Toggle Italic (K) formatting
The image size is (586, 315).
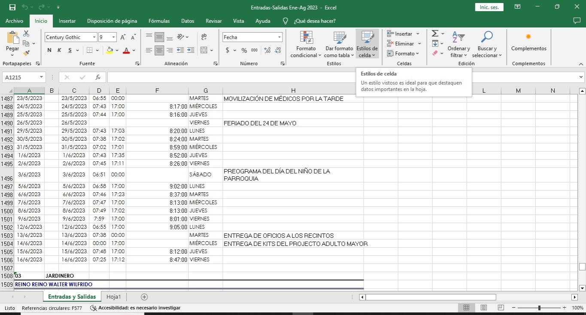[x=60, y=50]
